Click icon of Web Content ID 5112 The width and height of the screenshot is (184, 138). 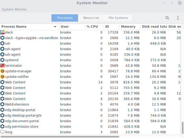(x=2, y=88)
